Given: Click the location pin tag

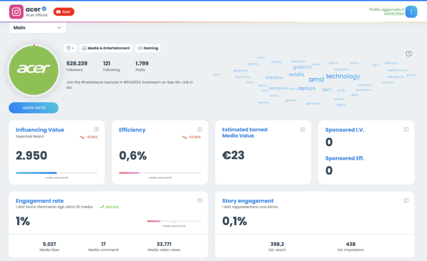Looking at the screenshot, I should pos(70,48).
